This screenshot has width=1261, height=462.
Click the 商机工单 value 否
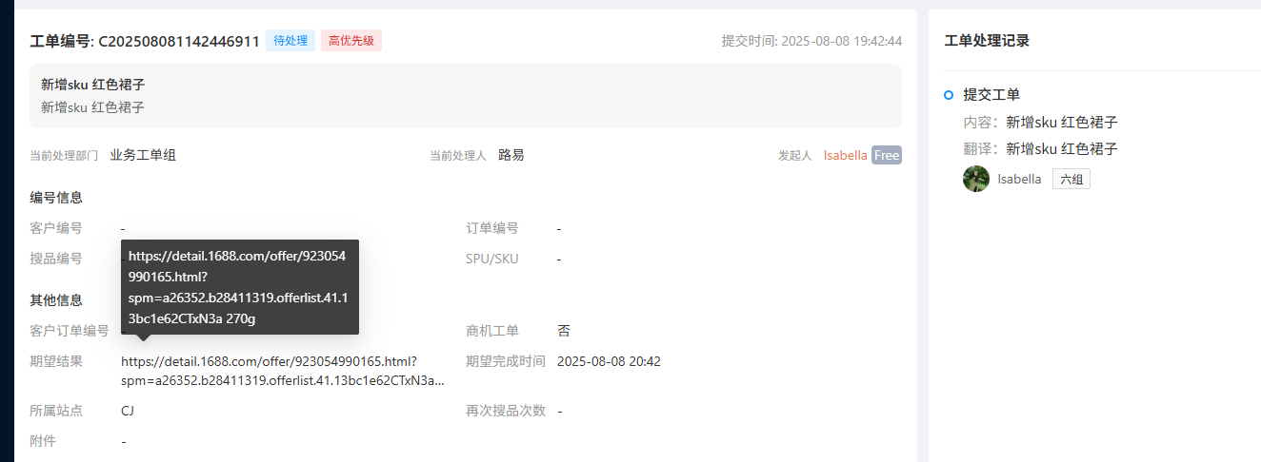tap(564, 331)
